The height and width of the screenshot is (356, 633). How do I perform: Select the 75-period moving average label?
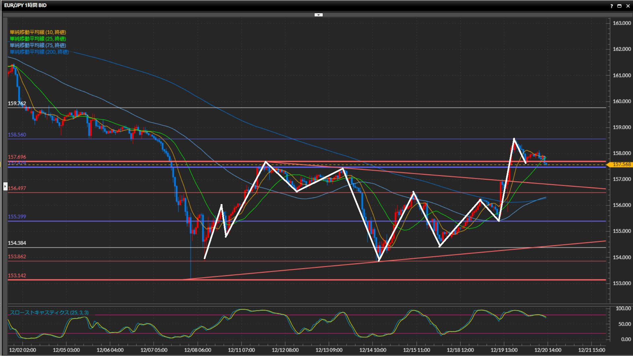(38, 45)
